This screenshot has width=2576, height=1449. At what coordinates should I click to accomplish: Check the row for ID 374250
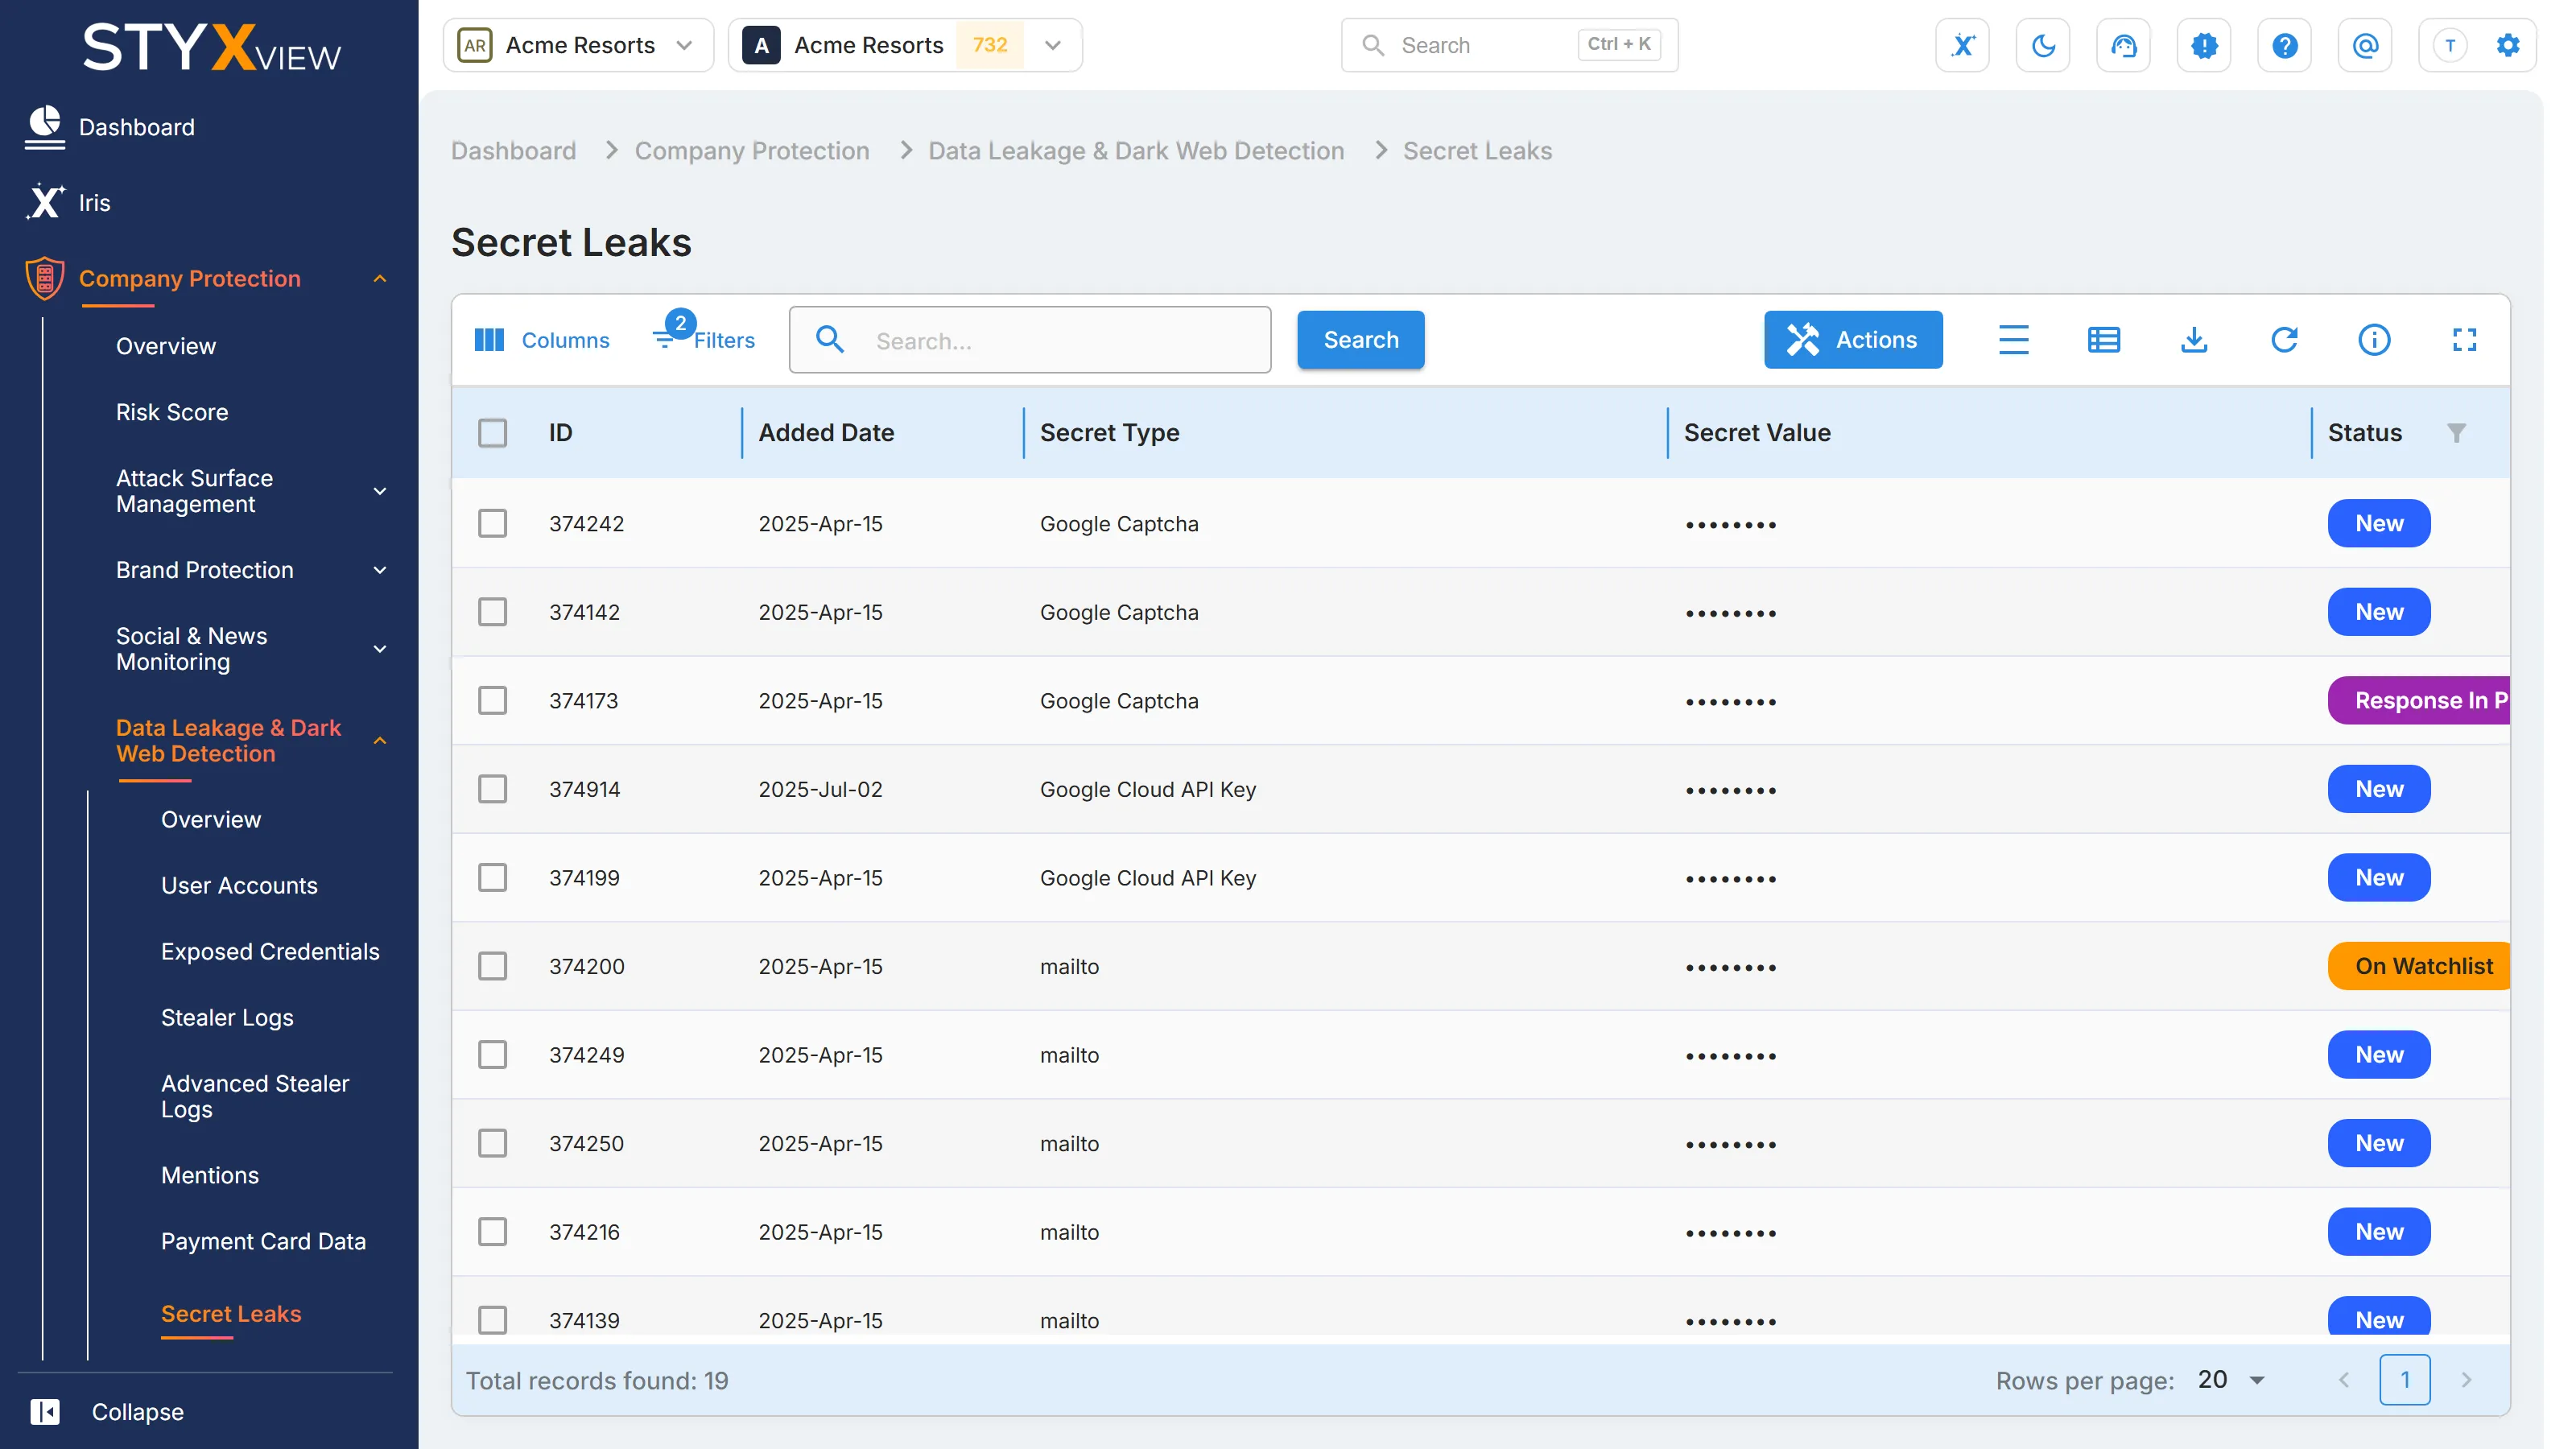(x=492, y=1143)
